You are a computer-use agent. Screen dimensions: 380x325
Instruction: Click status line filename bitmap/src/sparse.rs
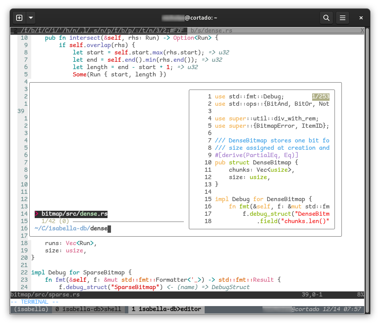(45, 295)
